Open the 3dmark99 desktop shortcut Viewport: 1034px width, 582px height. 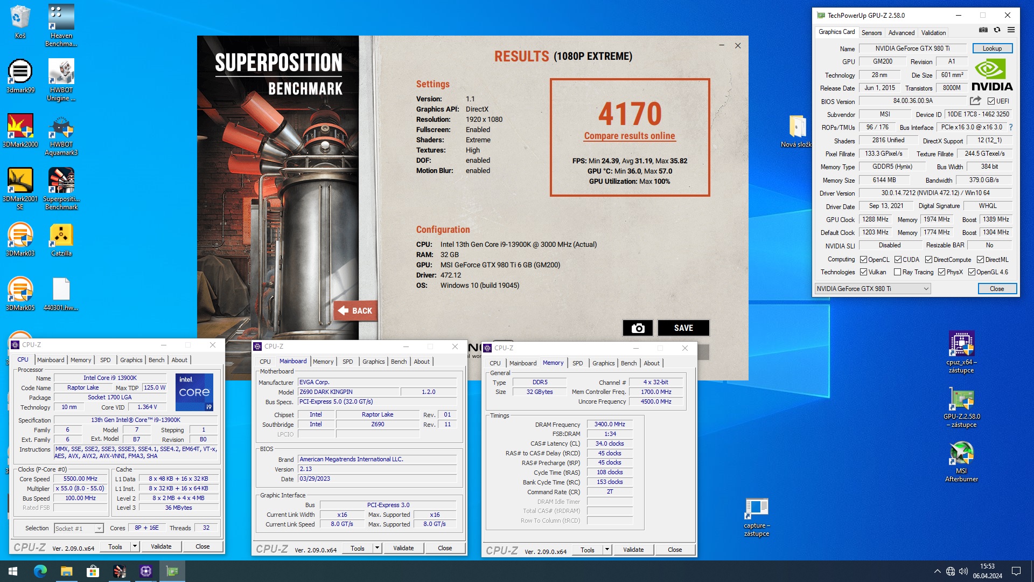point(20,76)
